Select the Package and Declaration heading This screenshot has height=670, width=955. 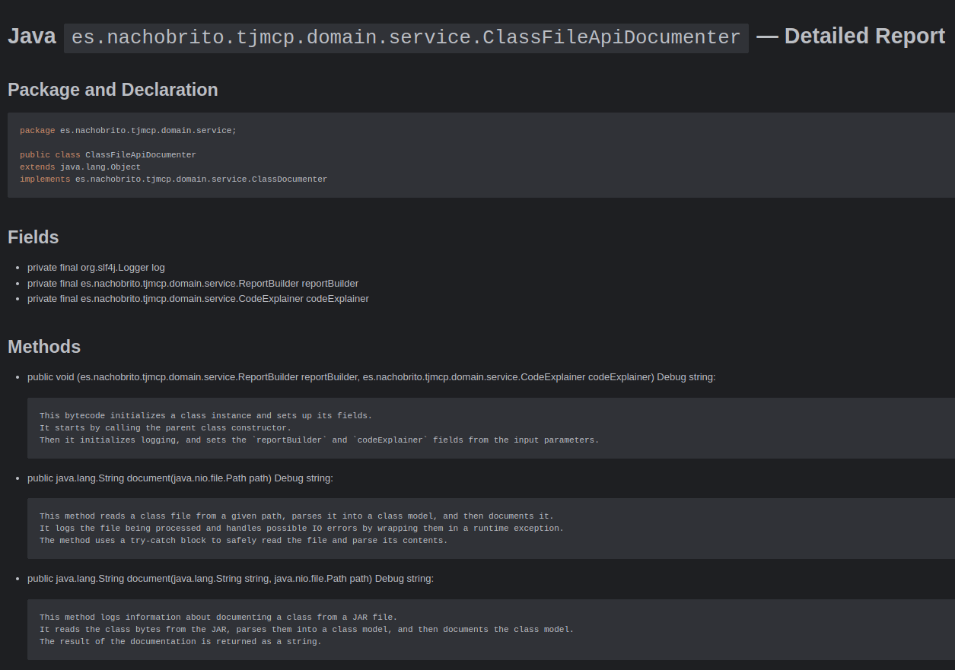[x=112, y=90]
